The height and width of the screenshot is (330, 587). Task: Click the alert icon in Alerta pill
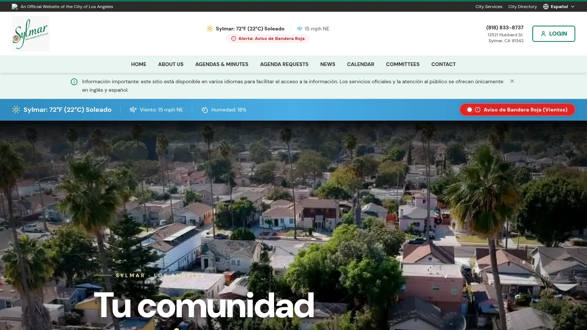(234, 38)
